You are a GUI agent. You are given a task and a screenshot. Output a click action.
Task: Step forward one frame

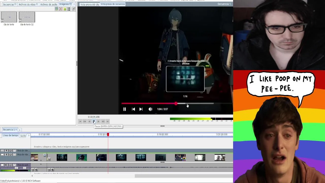point(99,121)
